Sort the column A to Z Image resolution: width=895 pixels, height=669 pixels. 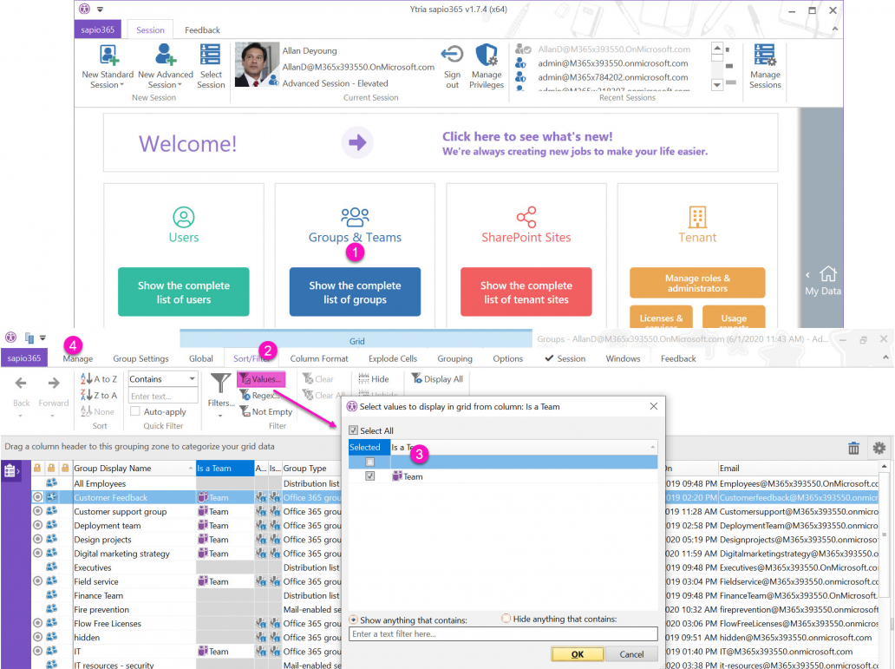99,379
